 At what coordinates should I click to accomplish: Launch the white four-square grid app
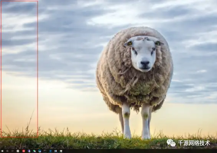coord(18,151)
